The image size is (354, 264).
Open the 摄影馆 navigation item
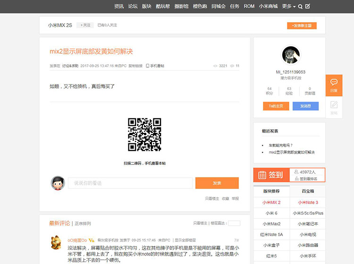point(181,6)
